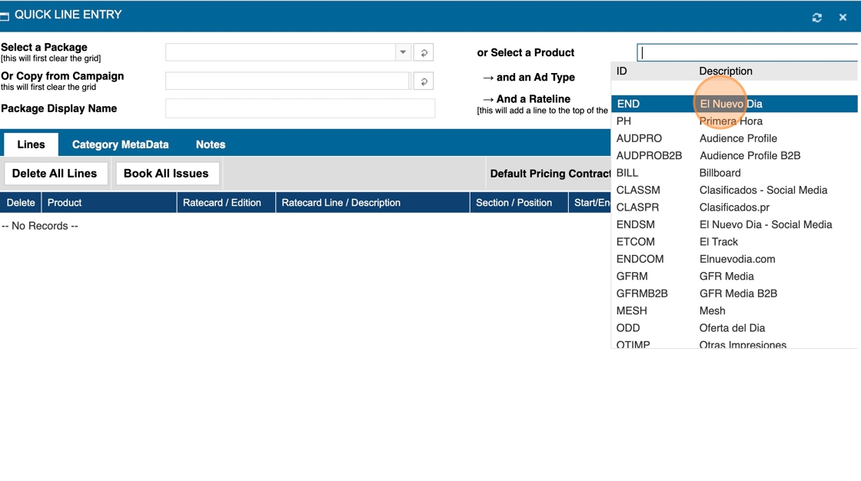The width and height of the screenshot is (861, 481).
Task: Click the Description header in product list
Action: 726,71
